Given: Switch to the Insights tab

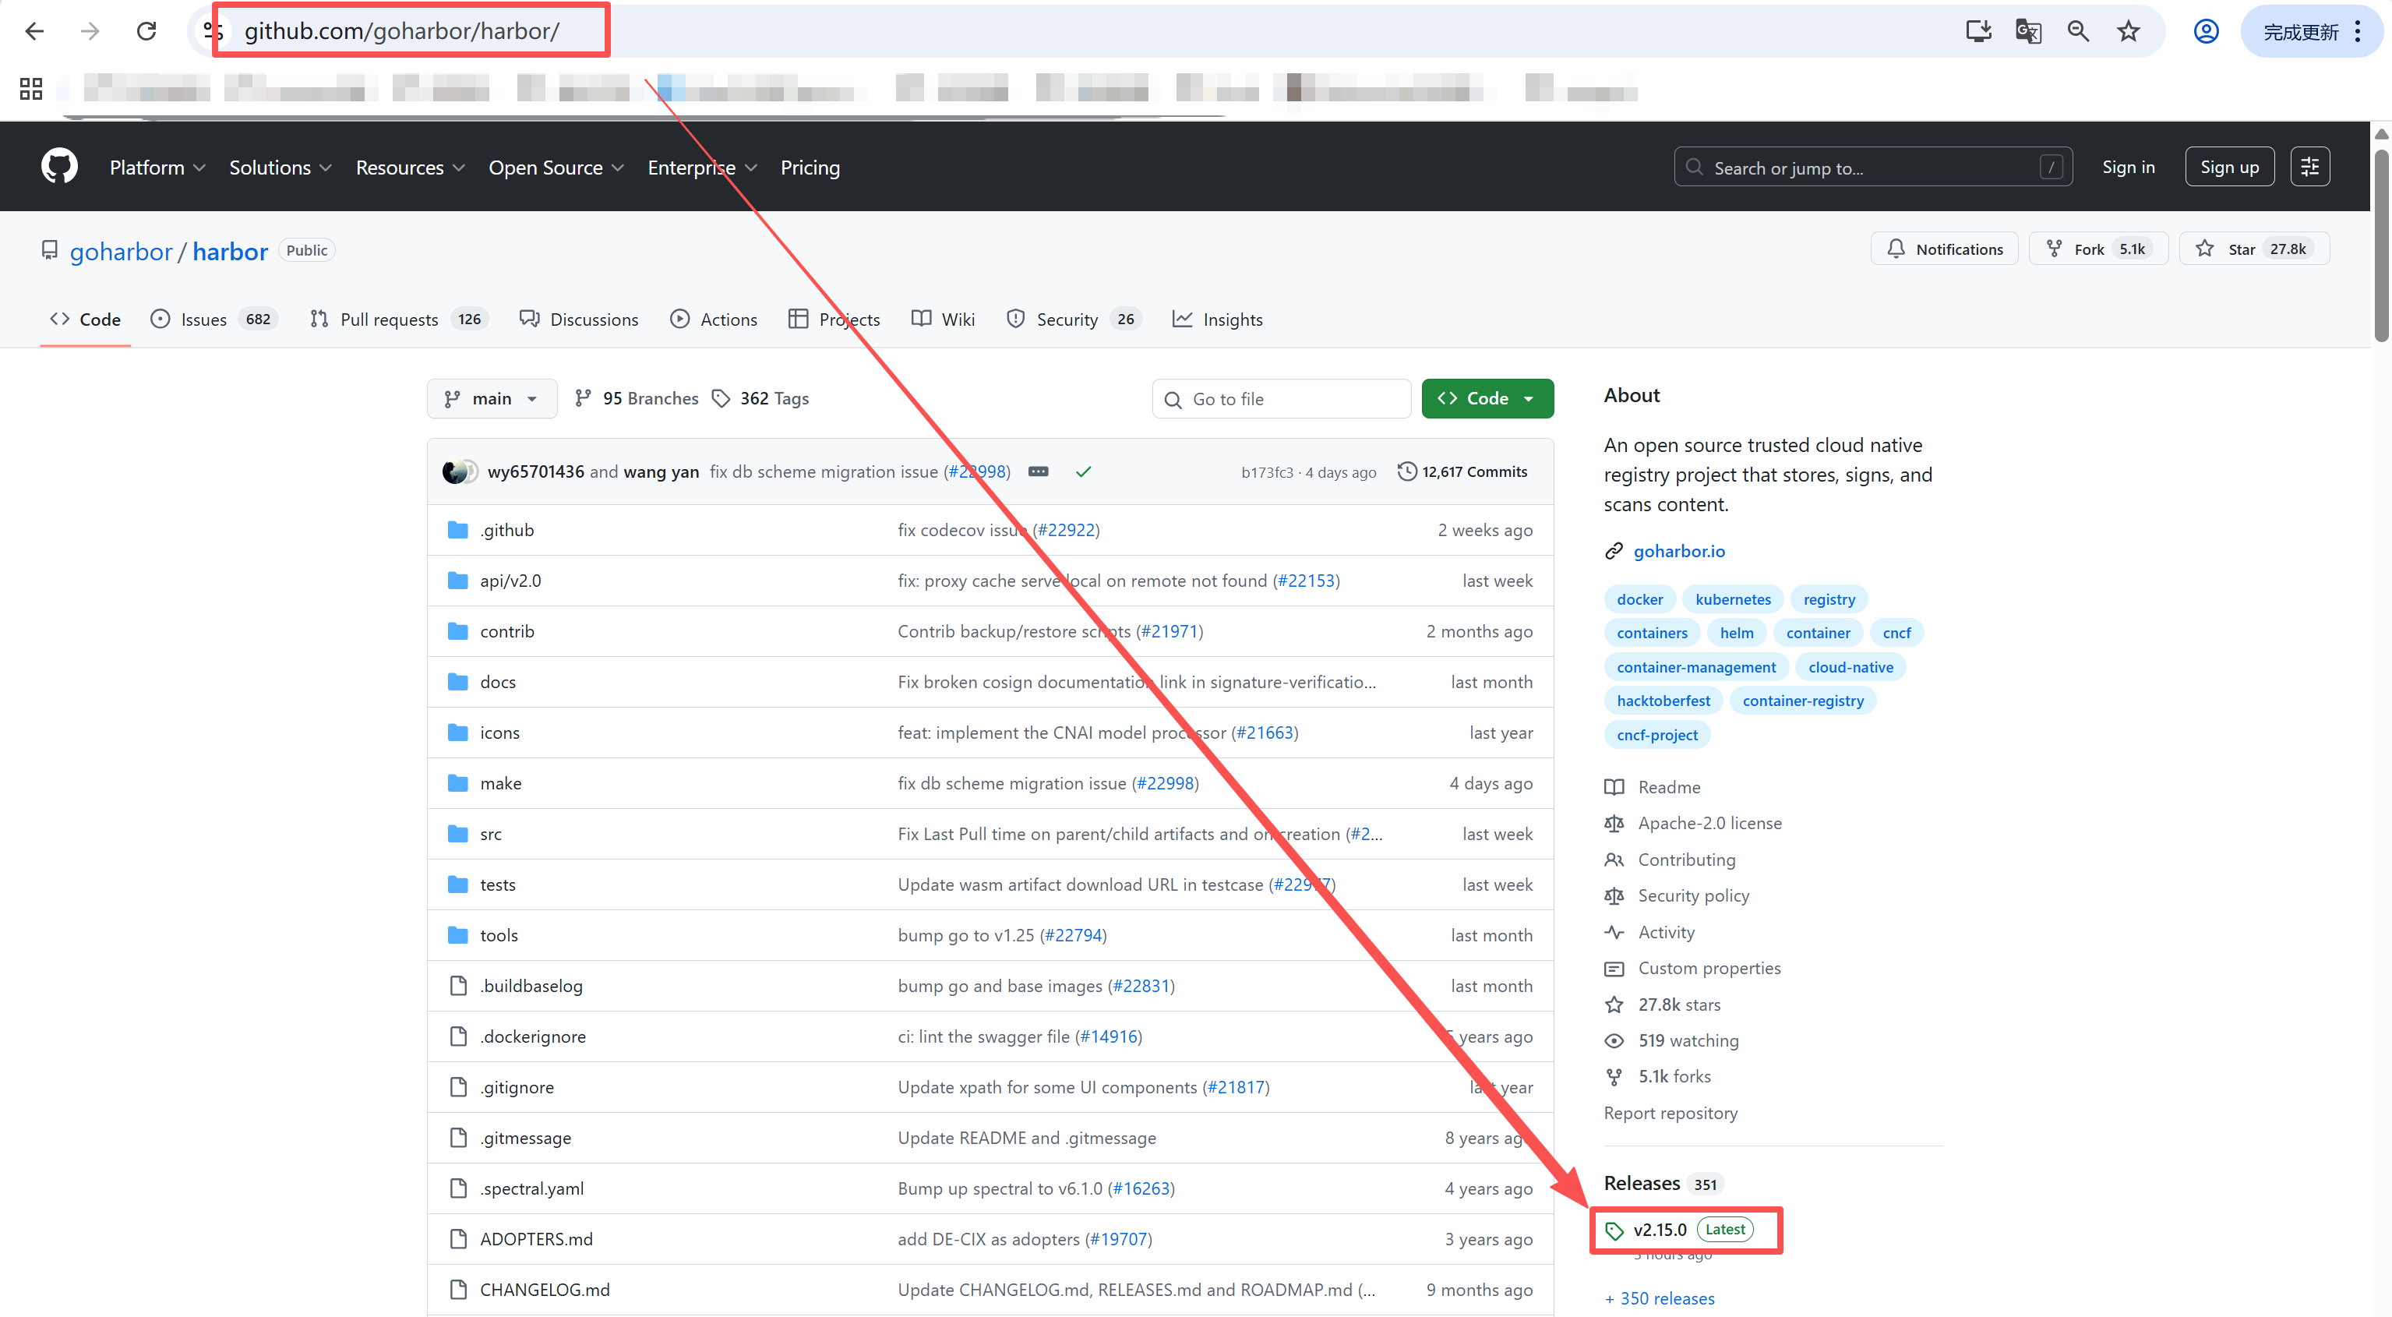Looking at the screenshot, I should 1216,320.
